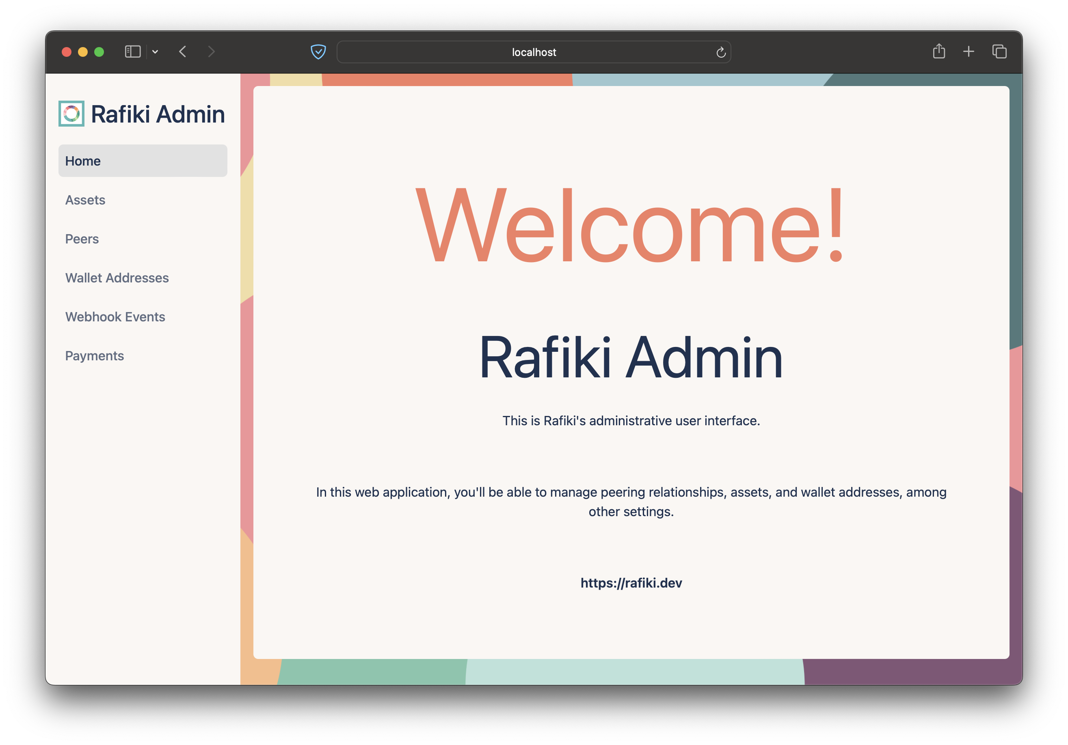This screenshot has width=1068, height=745.
Task: Open the sidebar options chevron dropdown
Action: (x=156, y=52)
